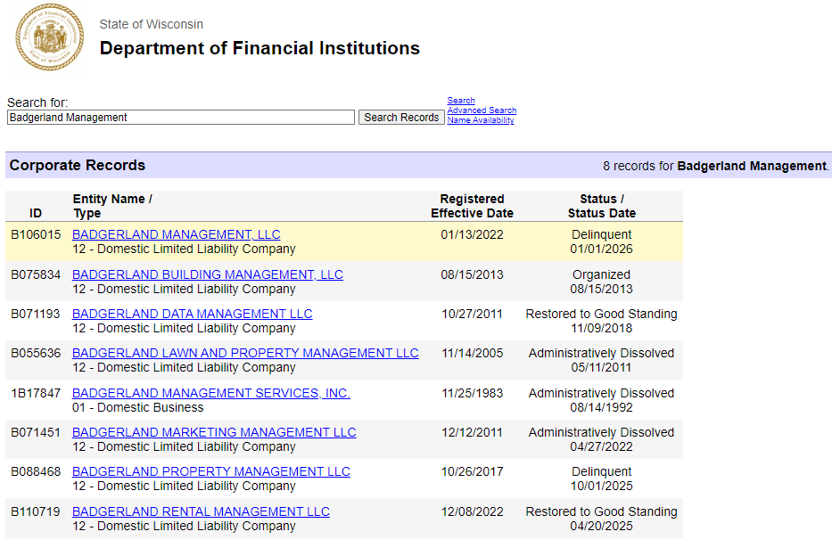
Task: Select ID cell B088468
Action: tap(36, 472)
